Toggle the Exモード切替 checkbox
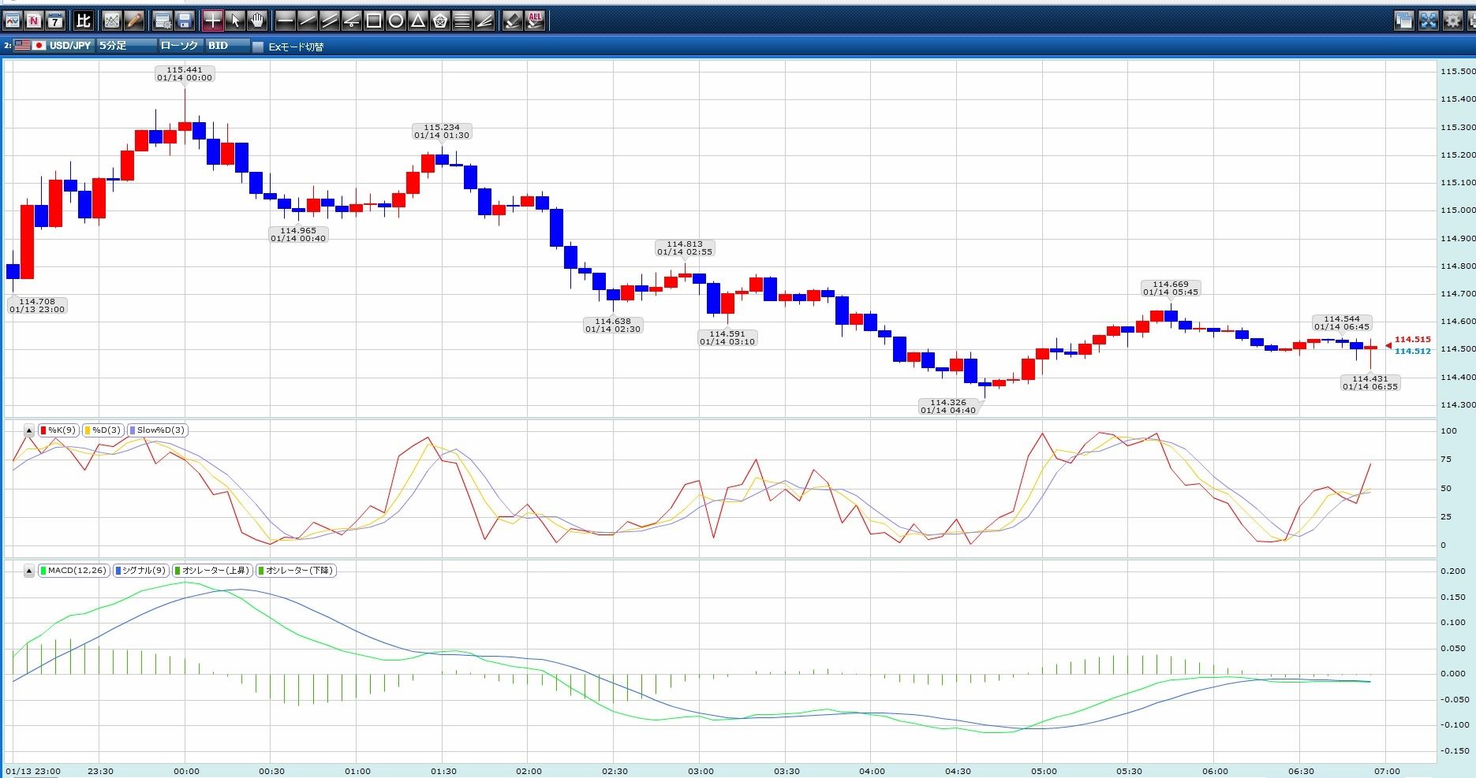 (258, 47)
